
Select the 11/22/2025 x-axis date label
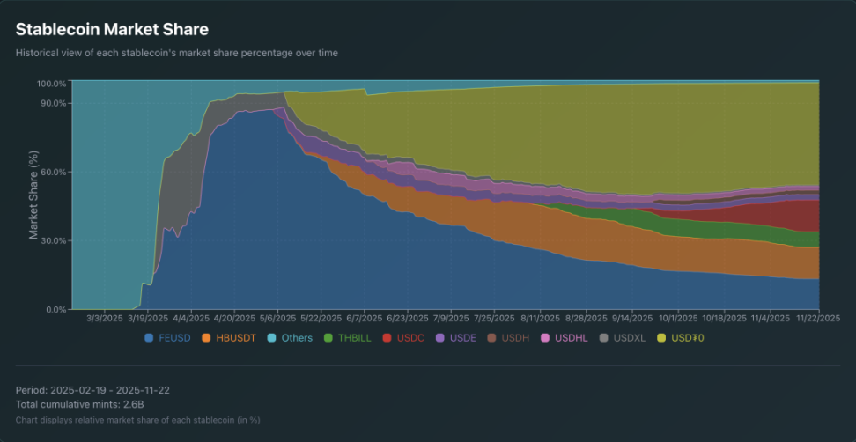pyautogui.click(x=818, y=319)
